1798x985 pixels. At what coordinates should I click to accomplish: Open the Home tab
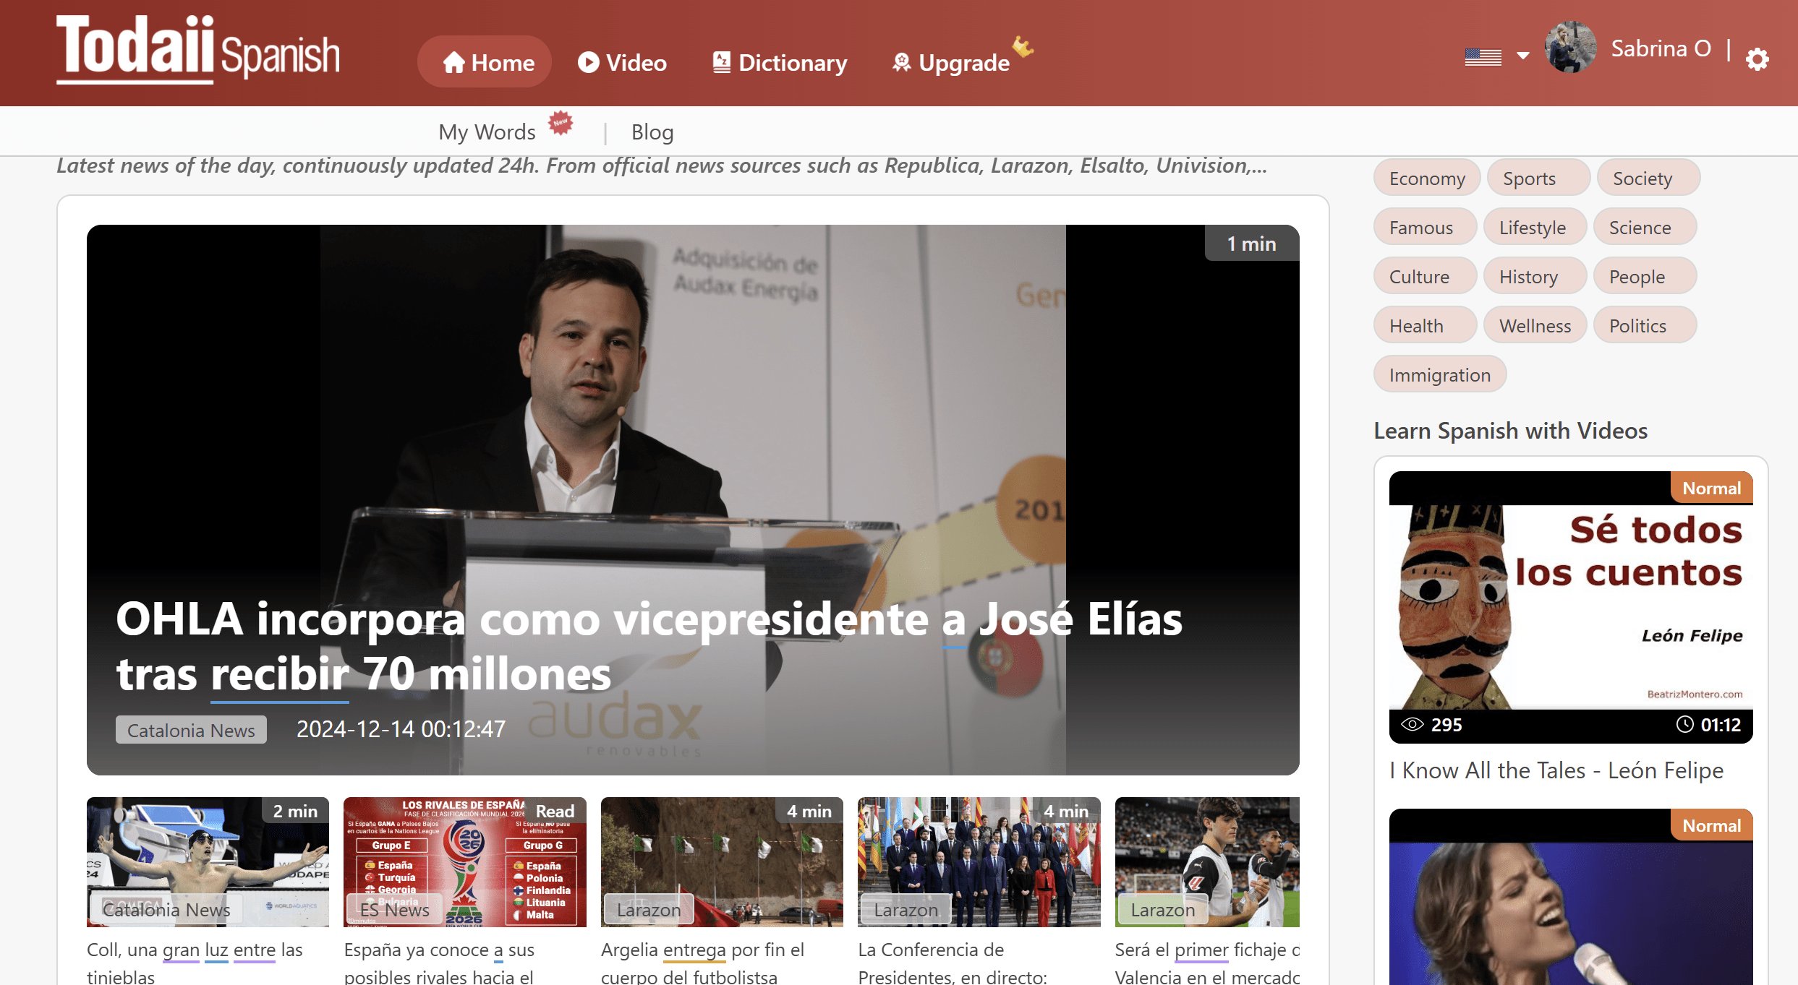point(485,62)
